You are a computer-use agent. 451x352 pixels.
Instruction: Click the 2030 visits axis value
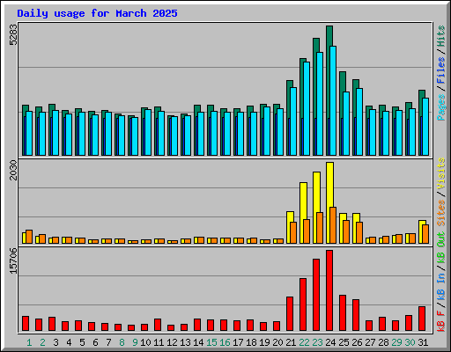click(x=13, y=170)
